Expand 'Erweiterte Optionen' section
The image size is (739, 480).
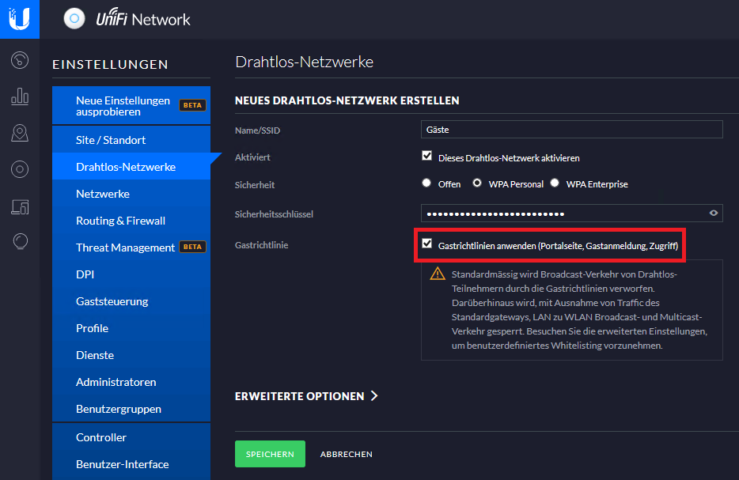pos(306,396)
